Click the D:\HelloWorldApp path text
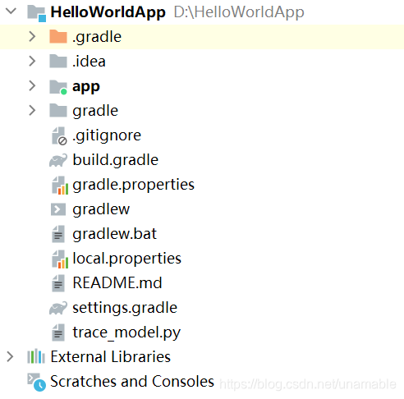Screen dimensions: 404x399 point(239,12)
